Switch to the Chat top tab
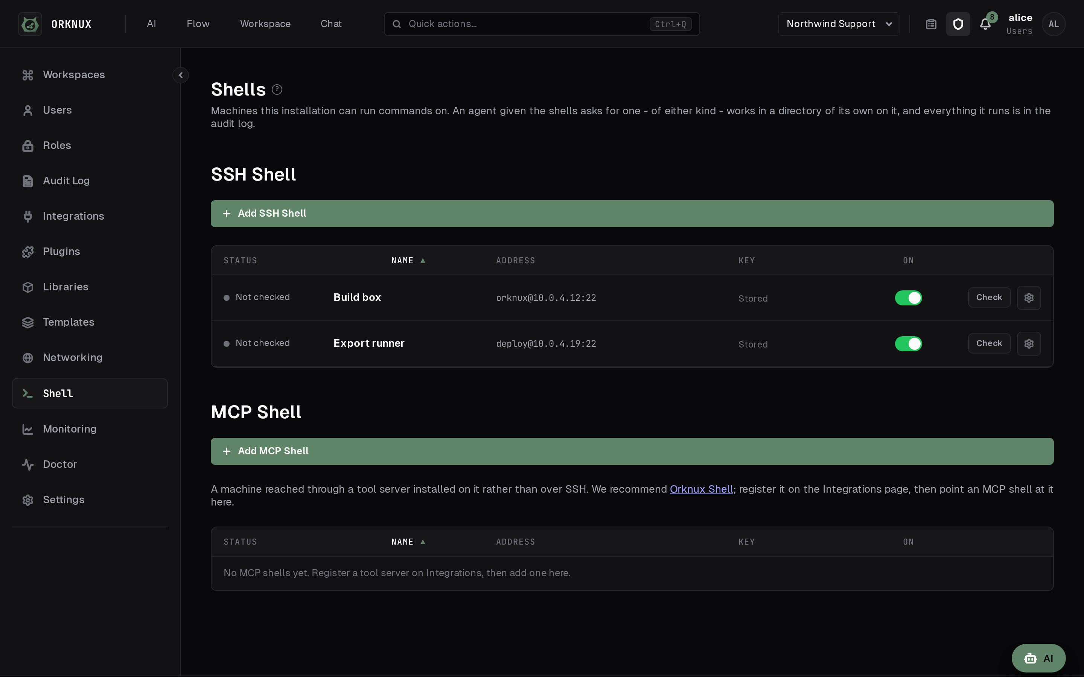This screenshot has width=1084, height=677. click(331, 24)
